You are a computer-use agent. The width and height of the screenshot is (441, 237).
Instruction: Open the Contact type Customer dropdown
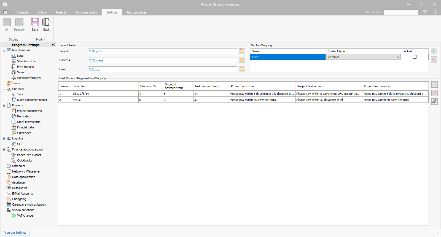click(398, 57)
